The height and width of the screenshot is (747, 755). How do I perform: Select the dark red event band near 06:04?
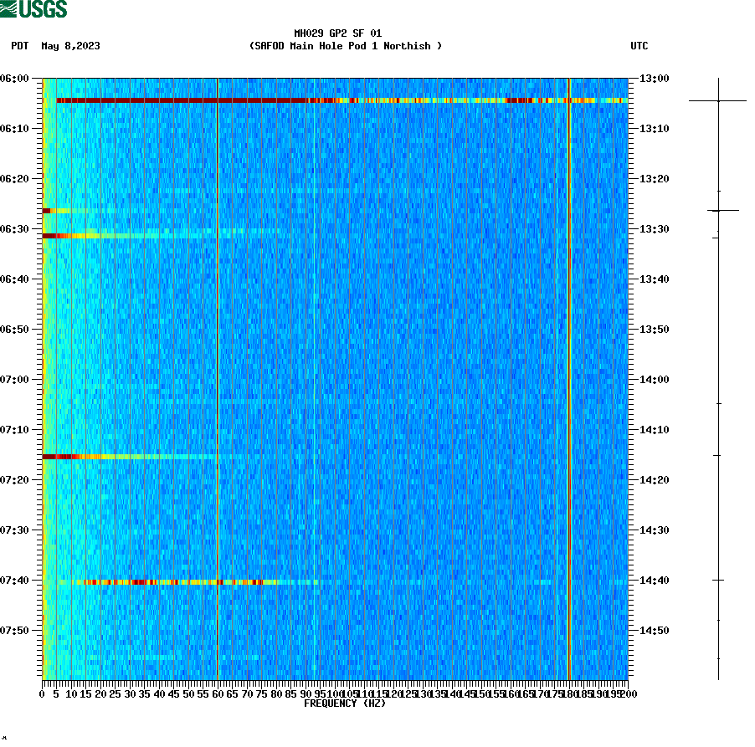[251, 100]
